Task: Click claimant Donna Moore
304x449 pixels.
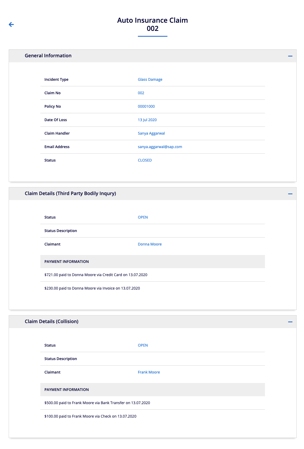Action: (x=149, y=244)
